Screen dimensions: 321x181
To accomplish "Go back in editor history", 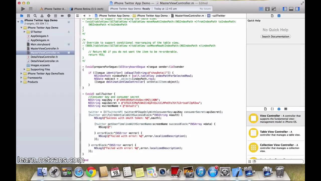I will tap(84, 16).
